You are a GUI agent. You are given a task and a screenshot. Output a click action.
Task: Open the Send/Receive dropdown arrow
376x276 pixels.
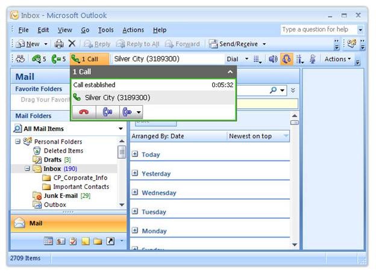coord(265,44)
